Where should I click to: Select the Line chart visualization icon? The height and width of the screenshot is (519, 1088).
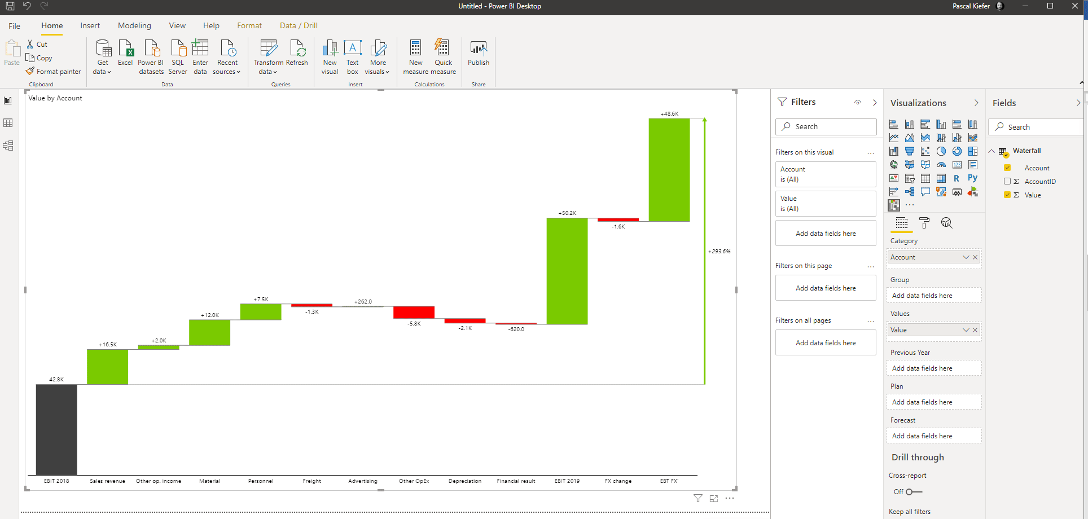[x=894, y=138]
